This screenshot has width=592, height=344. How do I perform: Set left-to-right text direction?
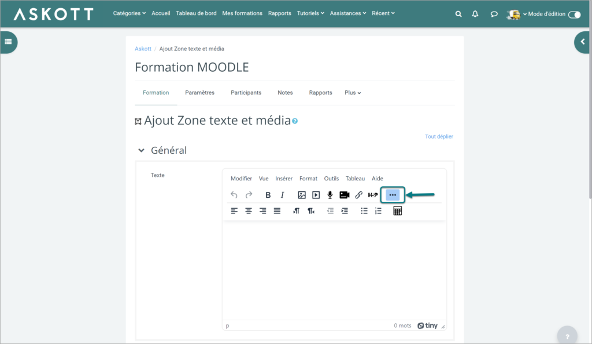pyautogui.click(x=297, y=210)
